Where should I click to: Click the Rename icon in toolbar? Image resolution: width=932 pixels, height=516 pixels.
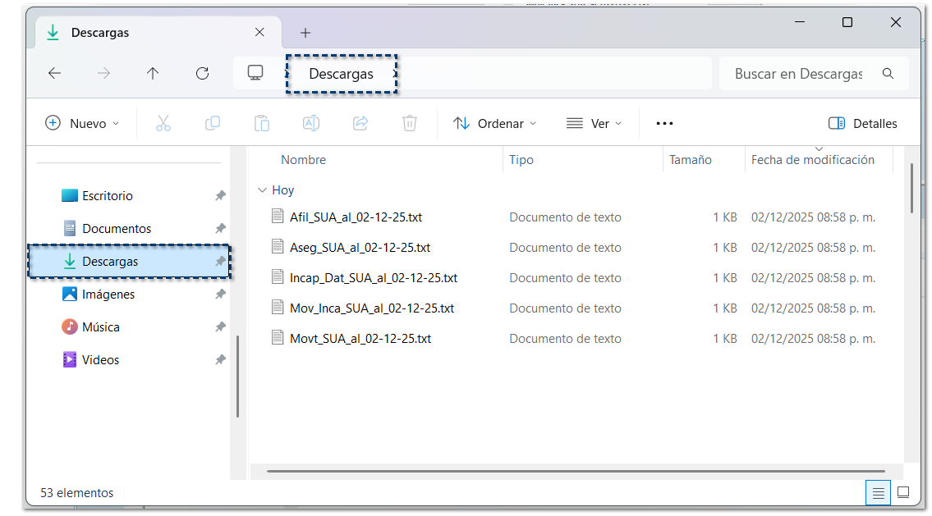click(311, 123)
